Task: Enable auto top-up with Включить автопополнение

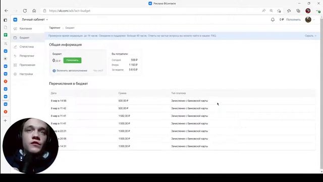Action: (x=70, y=71)
